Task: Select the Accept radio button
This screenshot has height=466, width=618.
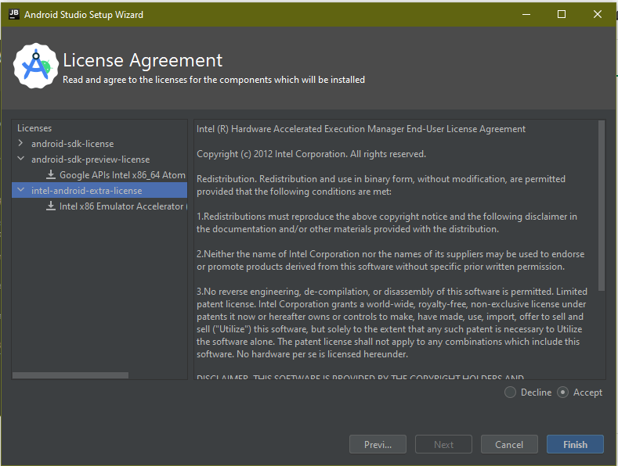Action: (x=562, y=393)
